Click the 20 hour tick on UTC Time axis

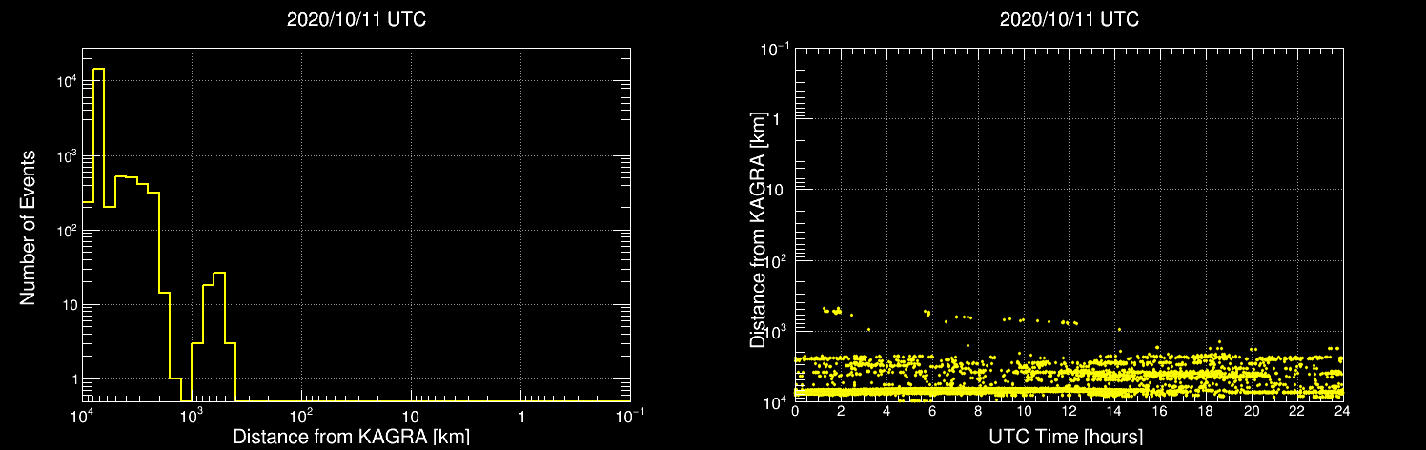1252,411
